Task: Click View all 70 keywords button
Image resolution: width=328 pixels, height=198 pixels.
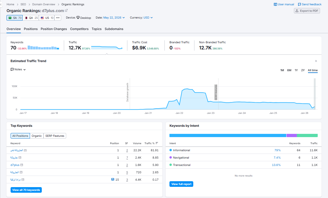Action: pos(26,190)
